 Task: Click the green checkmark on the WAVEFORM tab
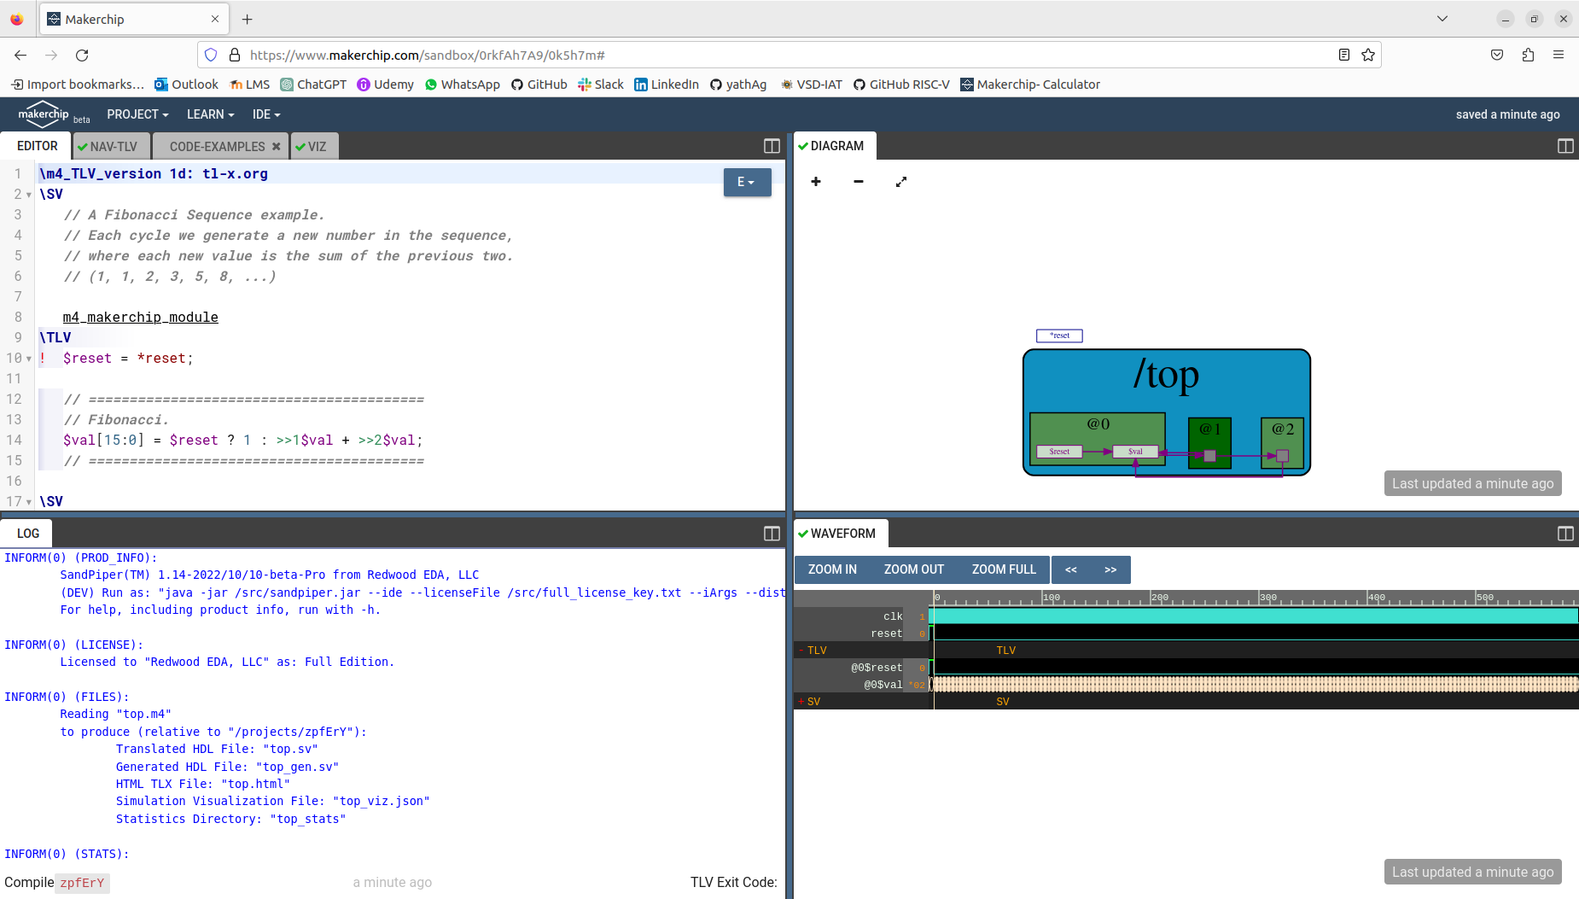tap(803, 533)
